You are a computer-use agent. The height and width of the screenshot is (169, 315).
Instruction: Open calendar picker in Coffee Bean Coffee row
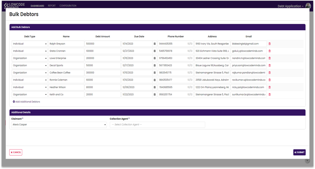tap(155, 73)
